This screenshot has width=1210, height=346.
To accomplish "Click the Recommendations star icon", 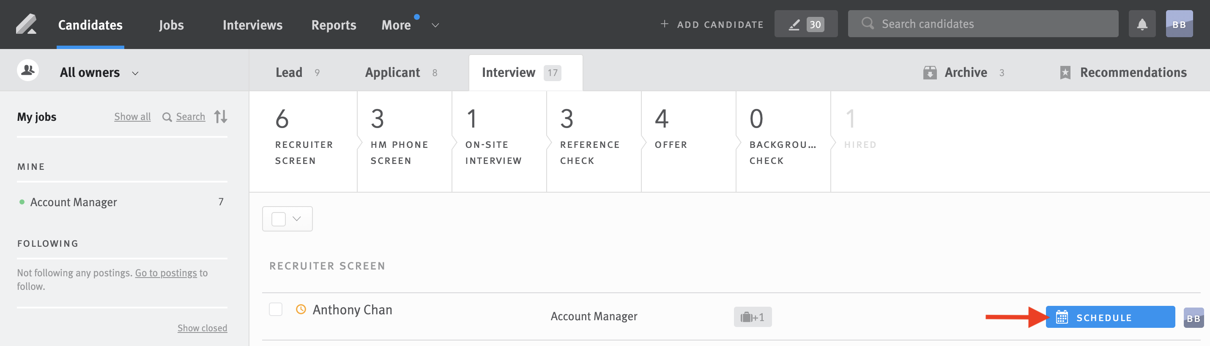I will coord(1065,72).
